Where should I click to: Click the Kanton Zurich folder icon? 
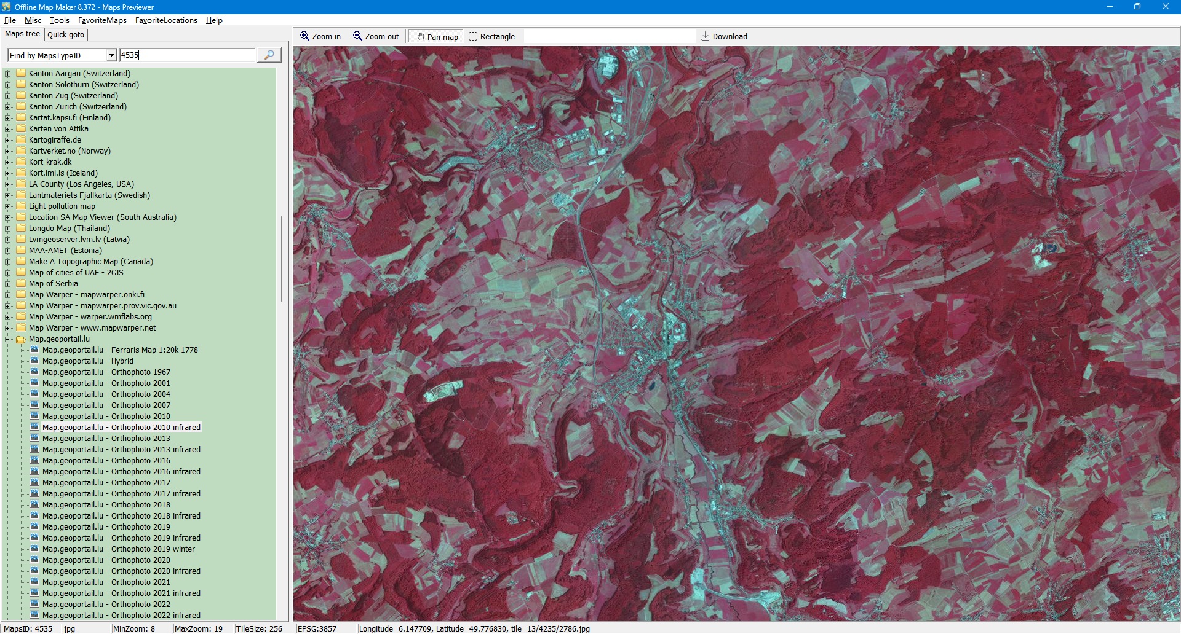[21, 107]
